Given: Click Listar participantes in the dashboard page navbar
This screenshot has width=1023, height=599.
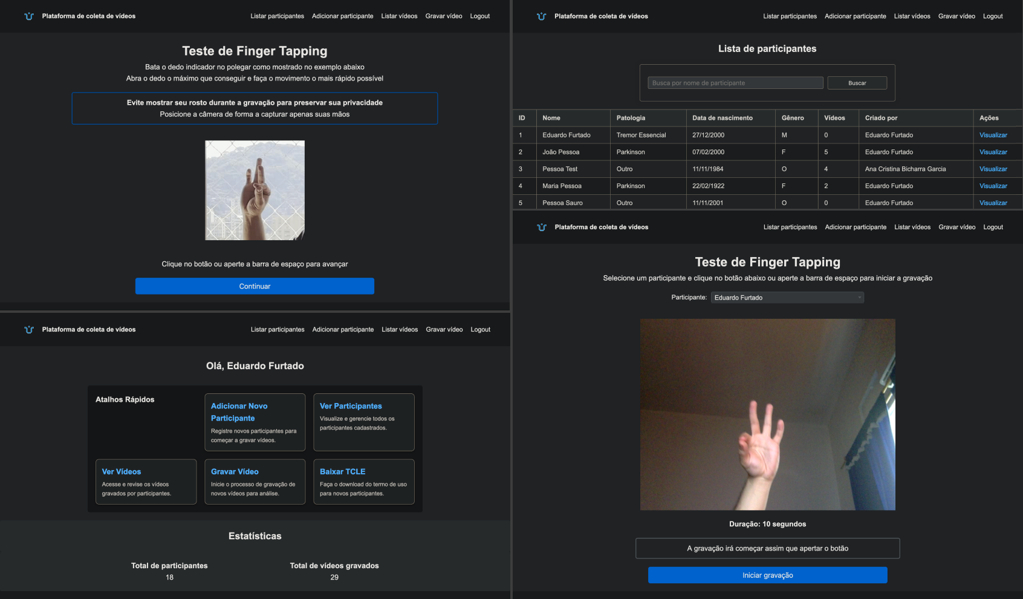Looking at the screenshot, I should [x=278, y=330].
